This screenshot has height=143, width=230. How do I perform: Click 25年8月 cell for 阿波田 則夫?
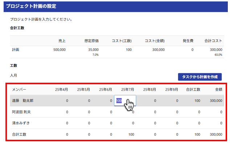155,112
